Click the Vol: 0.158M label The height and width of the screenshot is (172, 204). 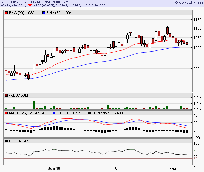(x=18, y=95)
